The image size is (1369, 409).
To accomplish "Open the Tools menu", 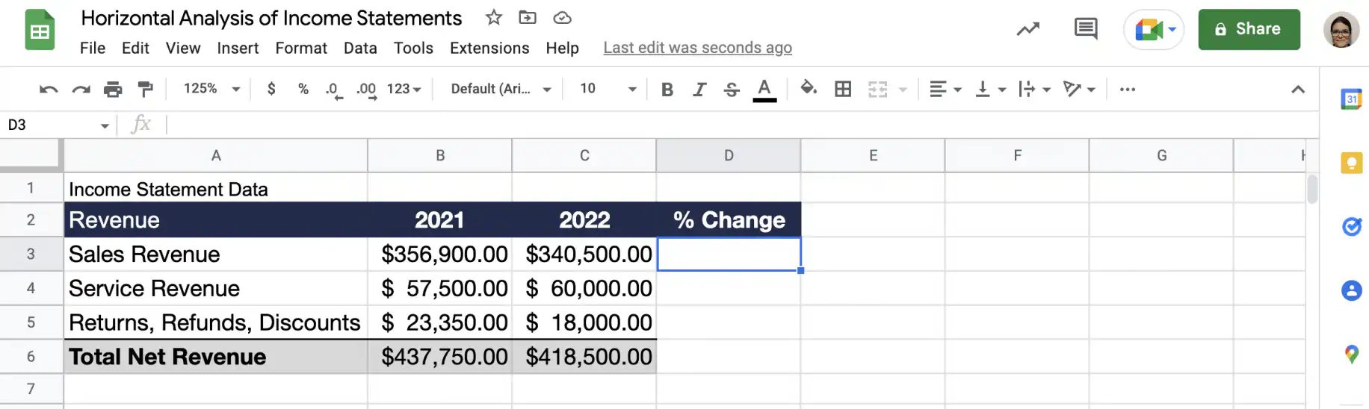I will point(413,49).
